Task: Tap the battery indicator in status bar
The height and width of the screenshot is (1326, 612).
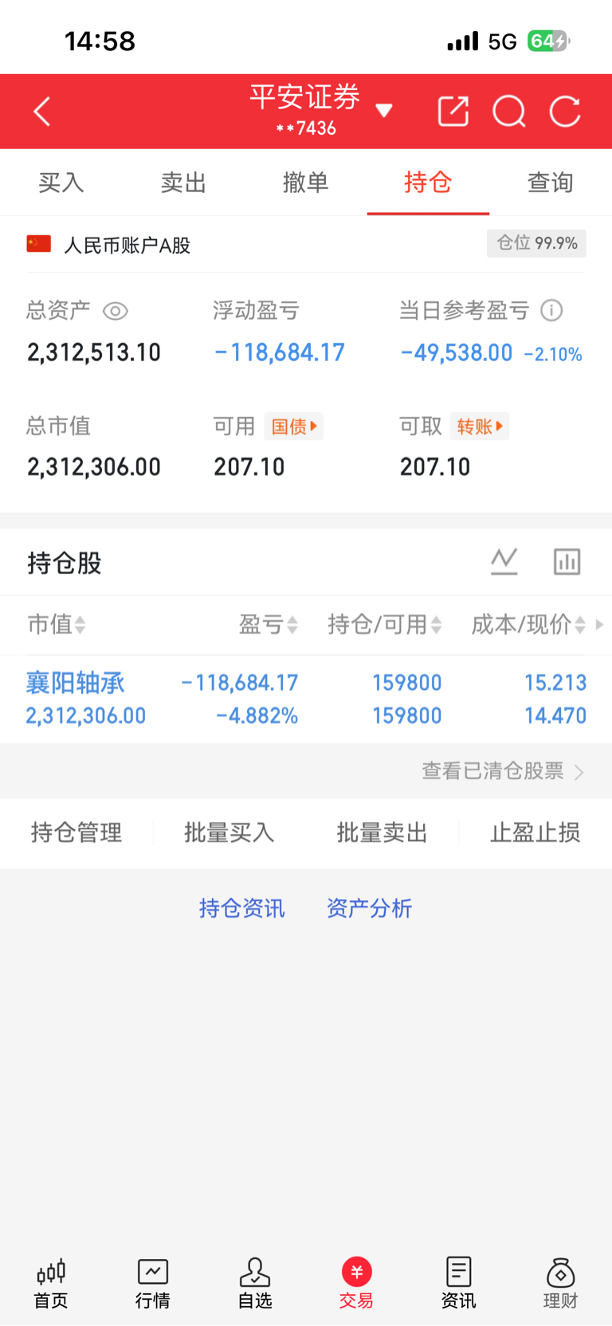Action: (x=548, y=41)
